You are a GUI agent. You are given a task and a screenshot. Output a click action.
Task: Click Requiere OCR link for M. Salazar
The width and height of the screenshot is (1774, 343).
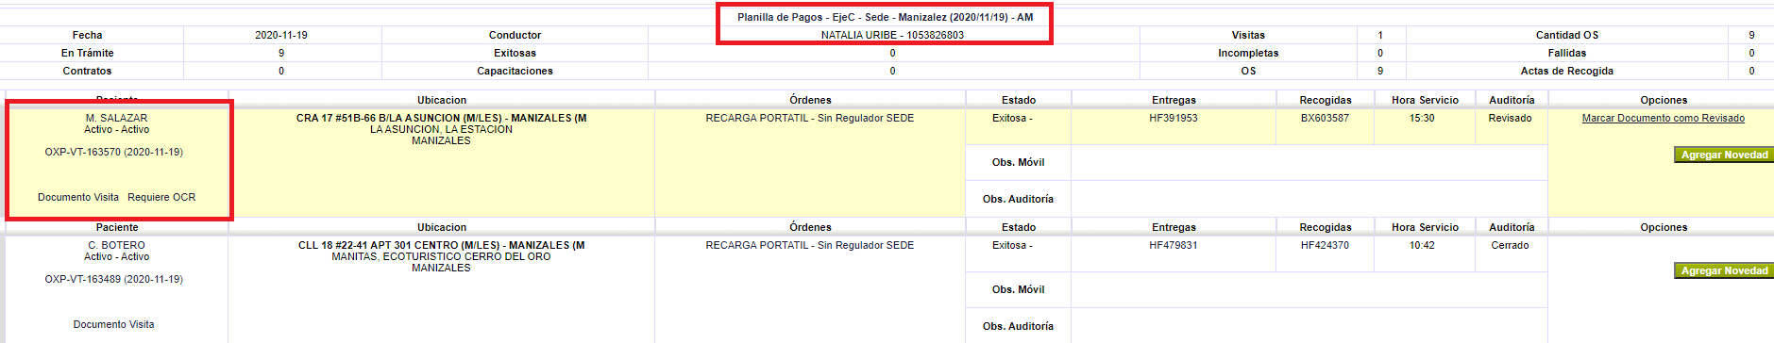pos(161,198)
